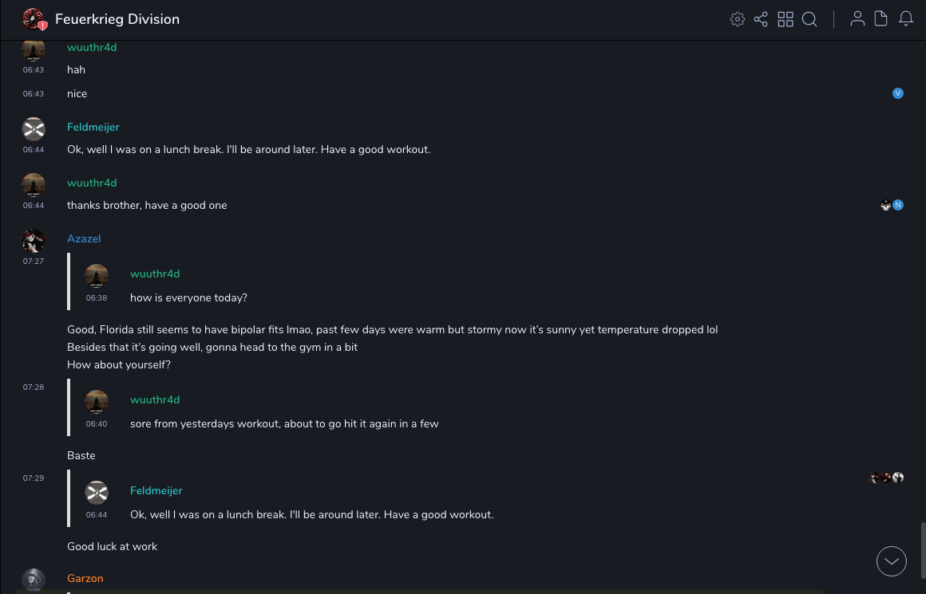Image resolution: width=926 pixels, height=594 pixels.
Task: Open the files document icon
Action: pyautogui.click(x=881, y=19)
